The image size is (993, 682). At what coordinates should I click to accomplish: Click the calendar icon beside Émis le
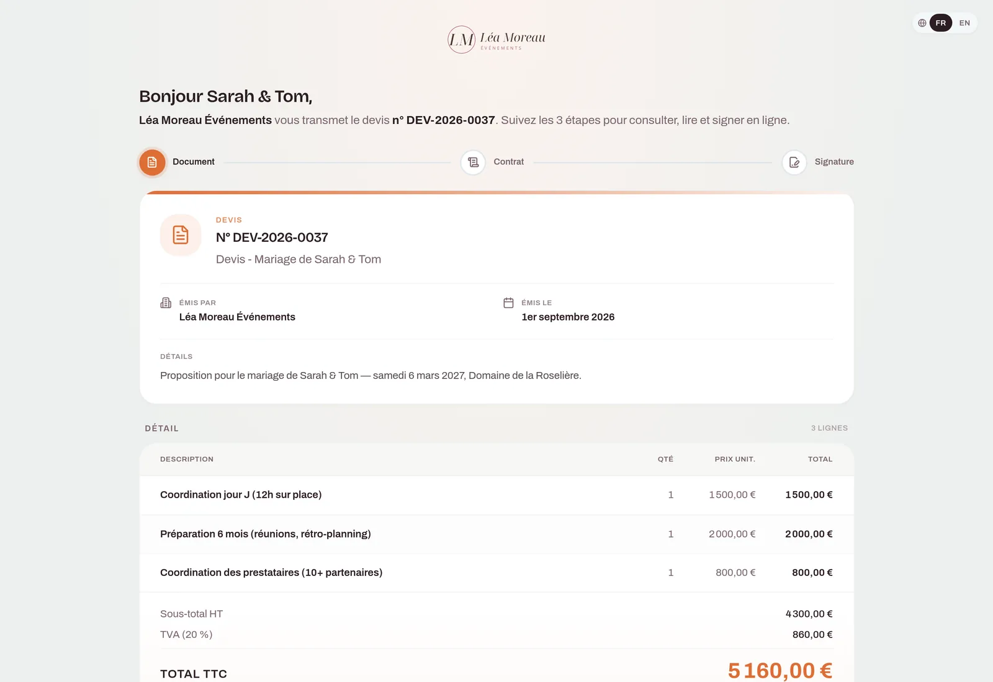pos(508,303)
